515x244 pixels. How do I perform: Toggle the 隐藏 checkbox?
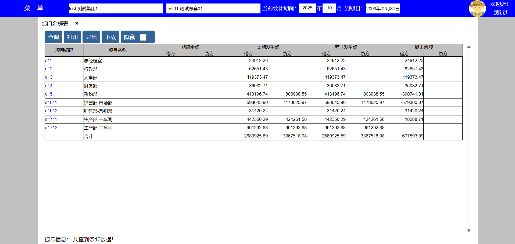click(143, 37)
